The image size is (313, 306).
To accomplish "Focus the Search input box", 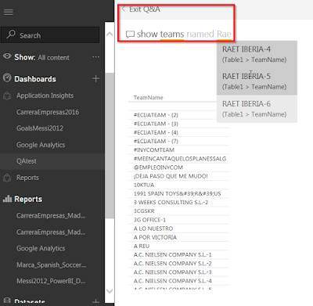I will [50, 34].
